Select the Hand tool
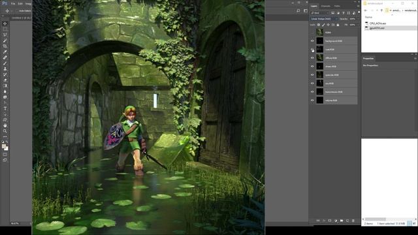The height and width of the screenshot is (235, 418). pos(5,125)
